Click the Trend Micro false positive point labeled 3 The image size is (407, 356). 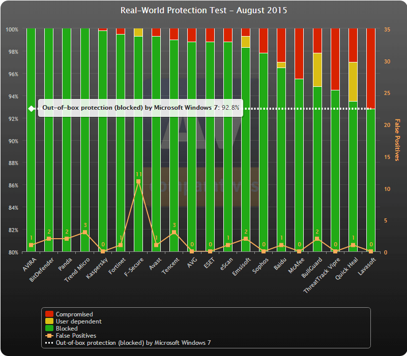pos(84,232)
